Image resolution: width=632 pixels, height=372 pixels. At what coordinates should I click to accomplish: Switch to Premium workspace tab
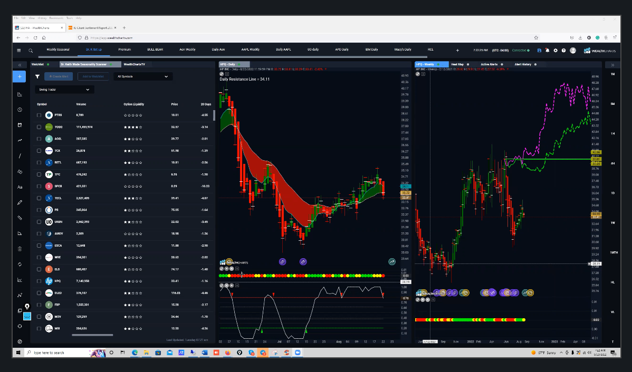125,50
